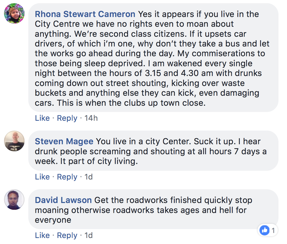The width and height of the screenshot is (287, 244).
Task: Open the 1d timestamp under David Lawson's comment
Action: [x=88, y=235]
